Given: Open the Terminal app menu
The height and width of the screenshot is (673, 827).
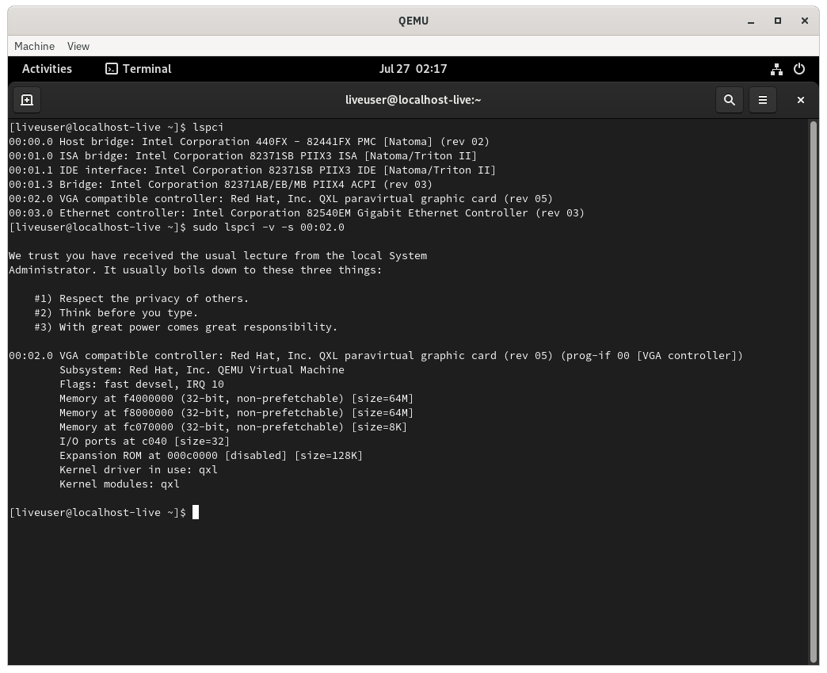Looking at the screenshot, I should (x=139, y=69).
